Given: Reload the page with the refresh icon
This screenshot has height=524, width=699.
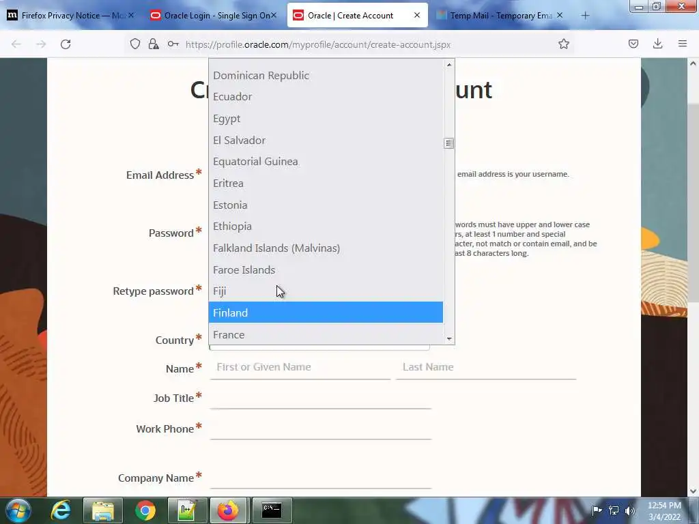Looking at the screenshot, I should click(x=66, y=44).
